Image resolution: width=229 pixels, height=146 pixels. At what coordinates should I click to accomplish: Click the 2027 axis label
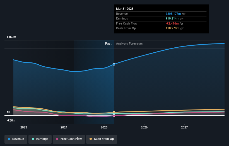click(x=184, y=127)
